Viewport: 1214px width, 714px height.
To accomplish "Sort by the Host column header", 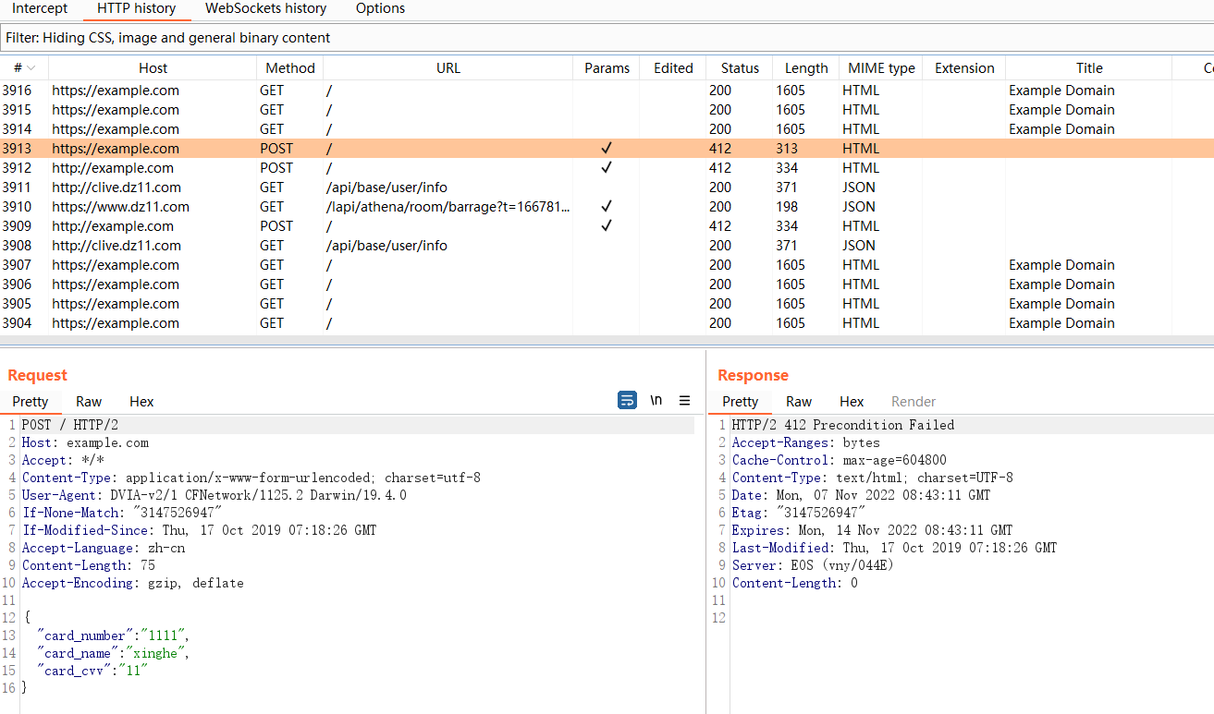I will coord(153,68).
